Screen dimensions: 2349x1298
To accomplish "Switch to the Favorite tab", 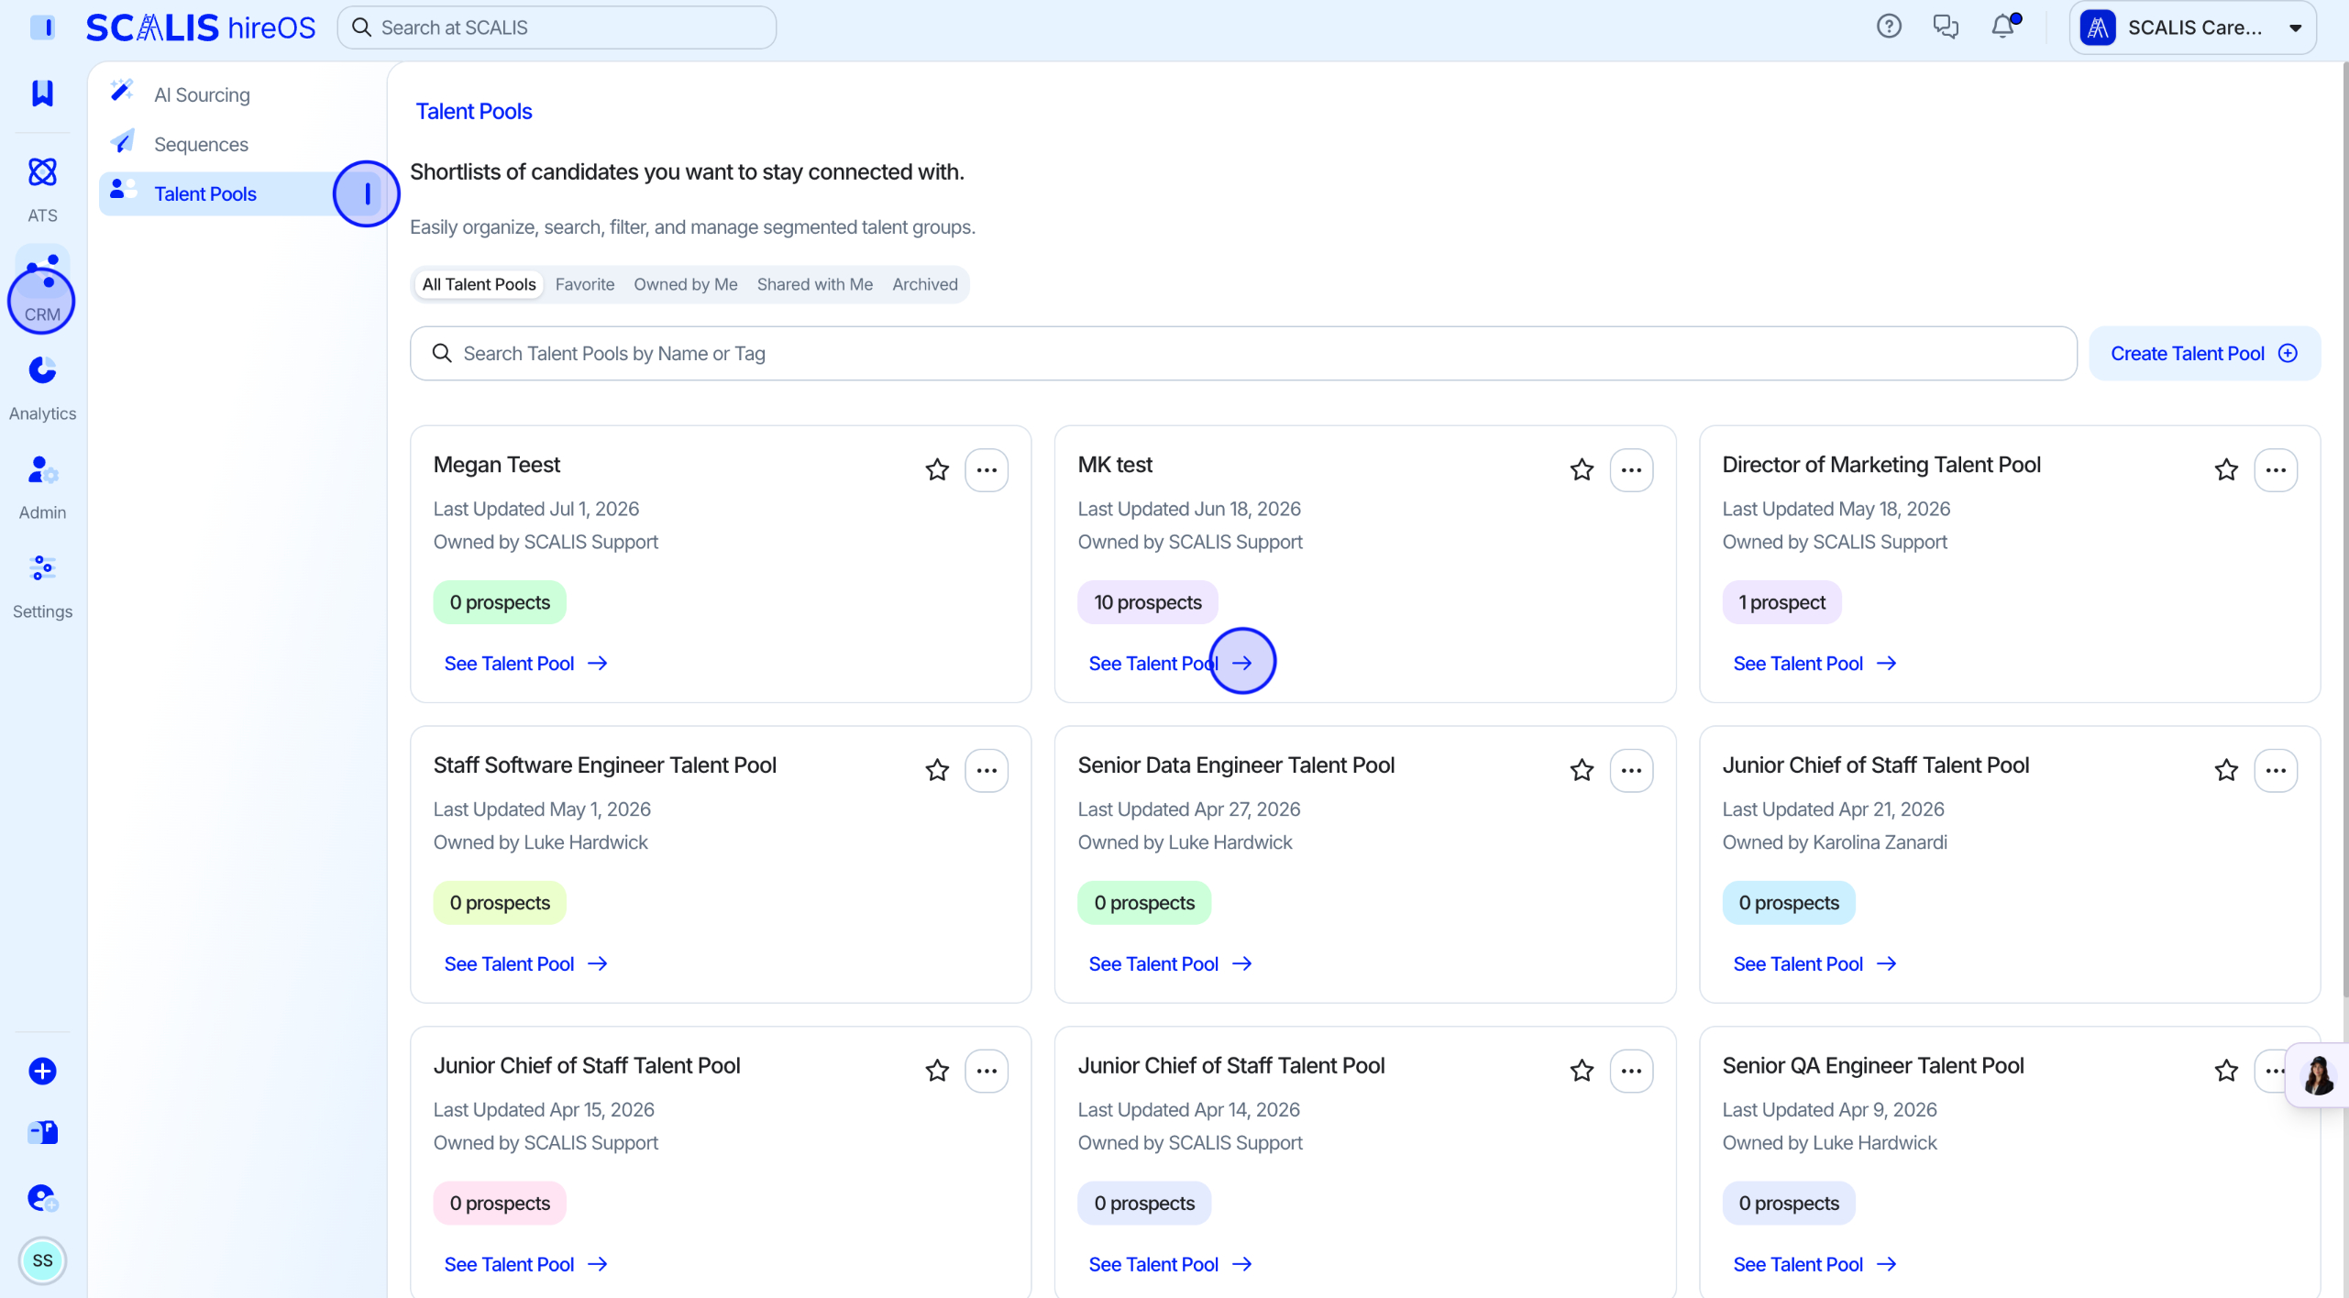I will point(585,284).
